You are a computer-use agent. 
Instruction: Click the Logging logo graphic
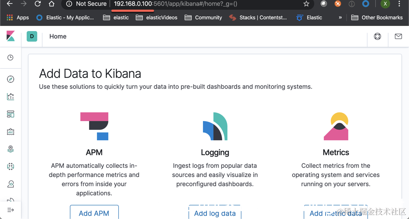point(215,126)
